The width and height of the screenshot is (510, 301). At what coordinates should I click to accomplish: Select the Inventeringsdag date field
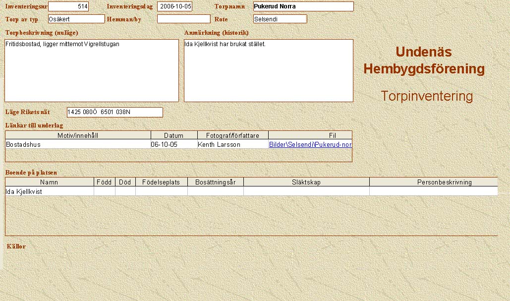tap(174, 6)
